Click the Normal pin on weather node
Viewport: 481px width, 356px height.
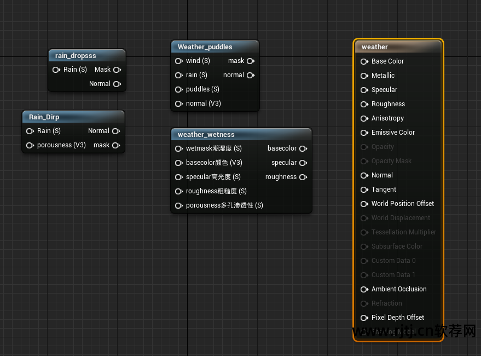[x=364, y=175]
